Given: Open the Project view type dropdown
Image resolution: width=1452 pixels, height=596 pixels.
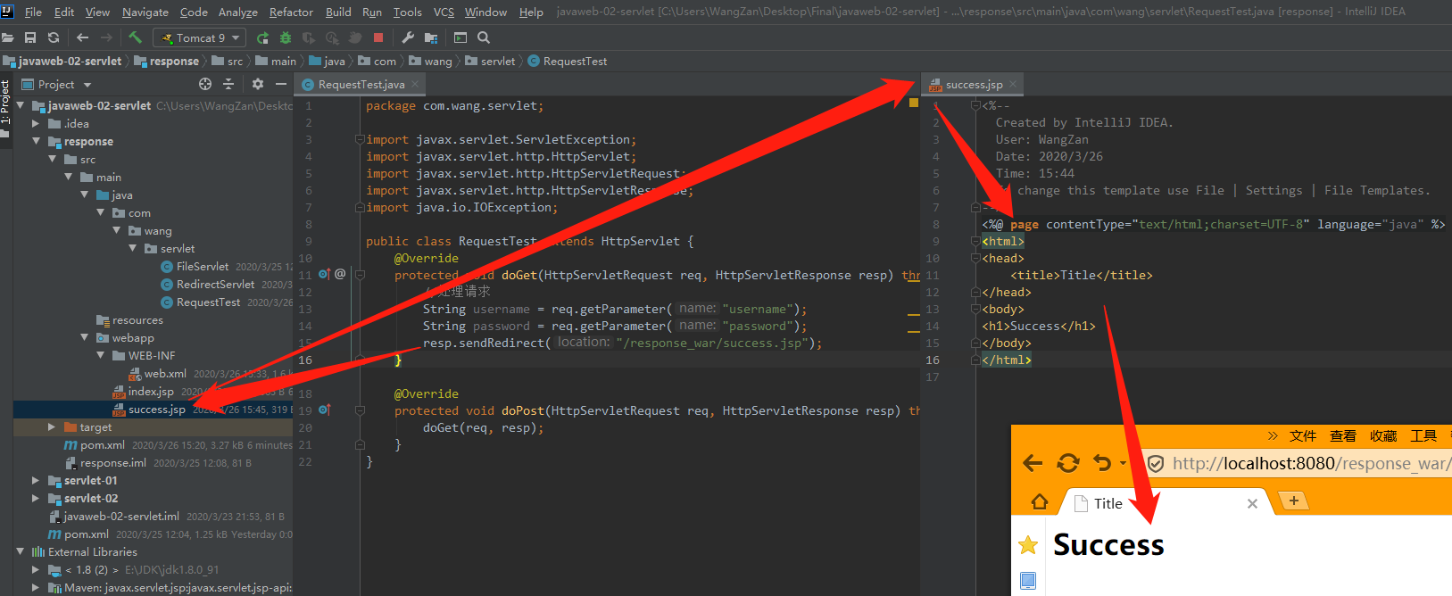Looking at the screenshot, I should [87, 85].
